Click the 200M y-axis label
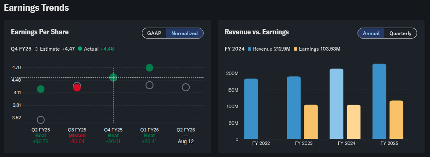Screen dimensions: 430x157 pos(232,73)
